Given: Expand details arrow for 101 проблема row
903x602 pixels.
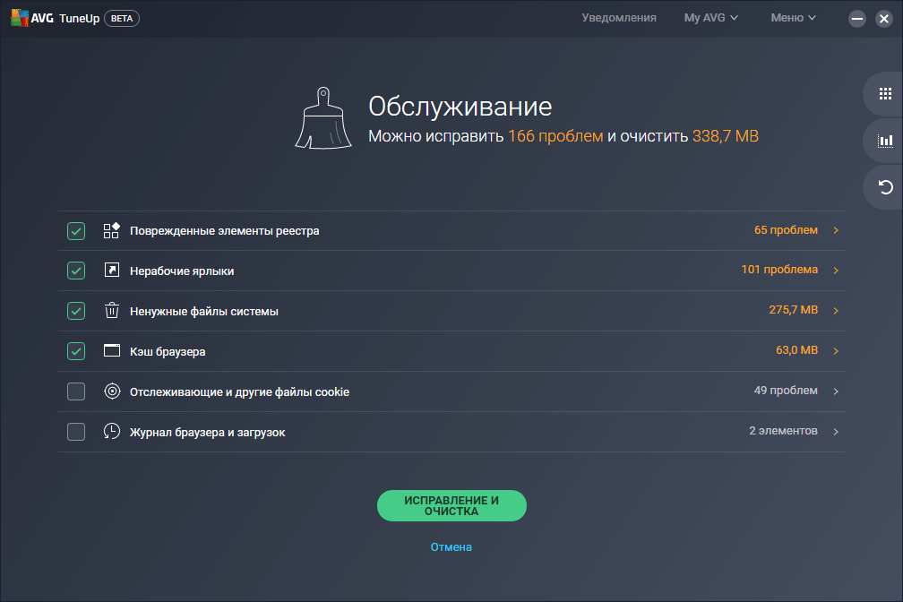Looking at the screenshot, I should pyautogui.click(x=836, y=271).
